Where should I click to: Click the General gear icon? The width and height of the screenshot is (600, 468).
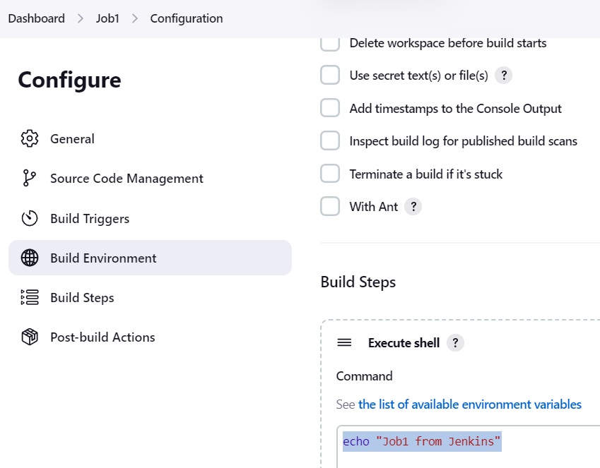click(x=30, y=139)
